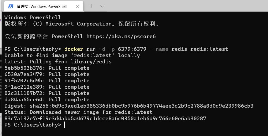
Task: Click the "Unable to find image" line
Action: (72, 56)
